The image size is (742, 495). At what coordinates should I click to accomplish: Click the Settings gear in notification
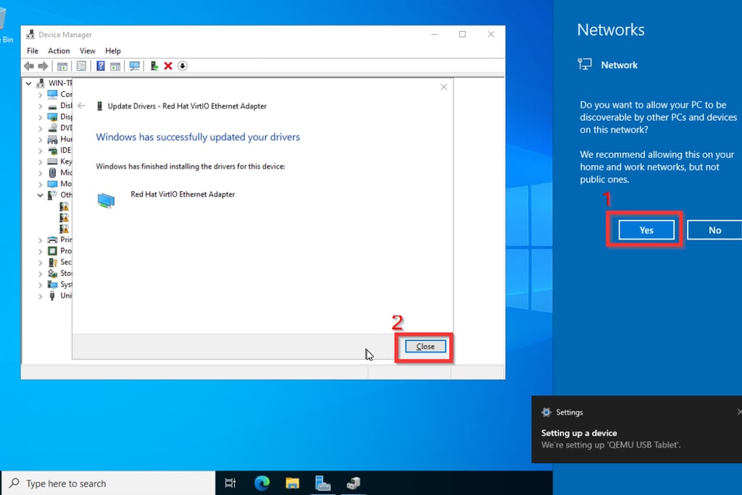546,412
